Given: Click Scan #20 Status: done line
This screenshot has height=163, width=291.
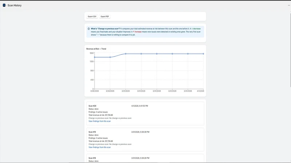Looking at the screenshot, I should click(93, 109).
